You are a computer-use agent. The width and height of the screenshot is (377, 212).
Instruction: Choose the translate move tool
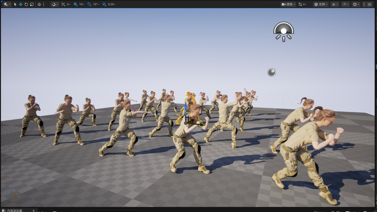(x=21, y=4)
